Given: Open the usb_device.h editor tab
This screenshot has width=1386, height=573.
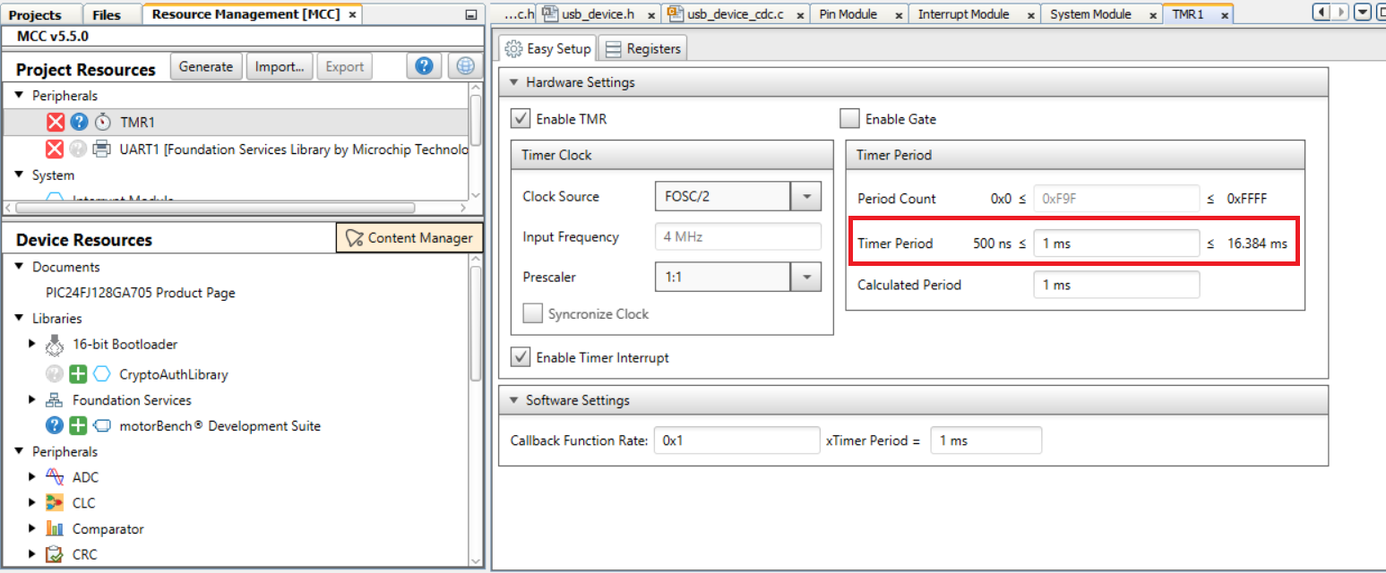Looking at the screenshot, I should [600, 14].
